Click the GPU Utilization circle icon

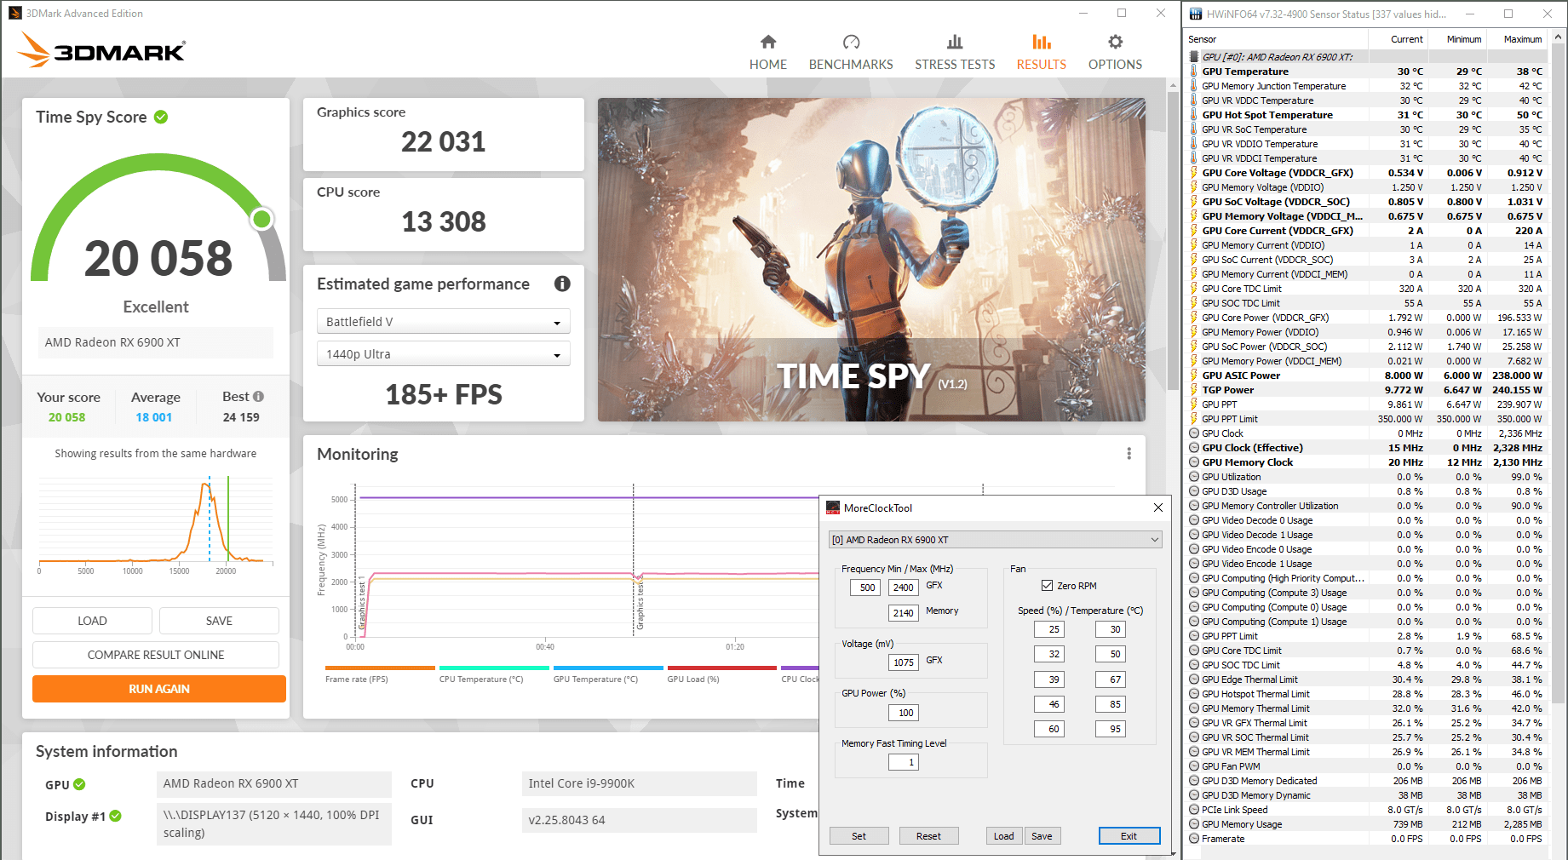(1194, 477)
